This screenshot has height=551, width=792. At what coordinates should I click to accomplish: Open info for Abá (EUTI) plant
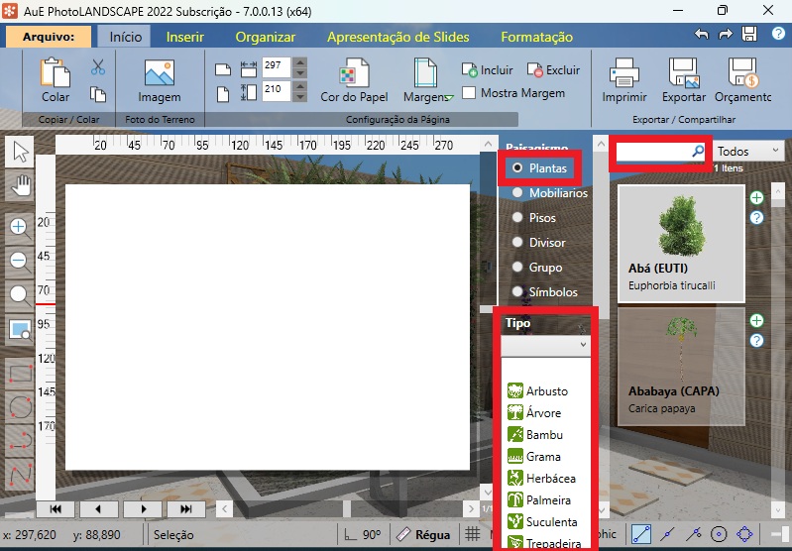756,218
